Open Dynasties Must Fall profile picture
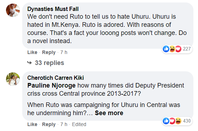This screenshot has width=198, height=131. (x=13, y=10)
